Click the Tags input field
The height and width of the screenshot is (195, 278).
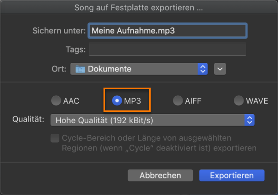[167, 49]
